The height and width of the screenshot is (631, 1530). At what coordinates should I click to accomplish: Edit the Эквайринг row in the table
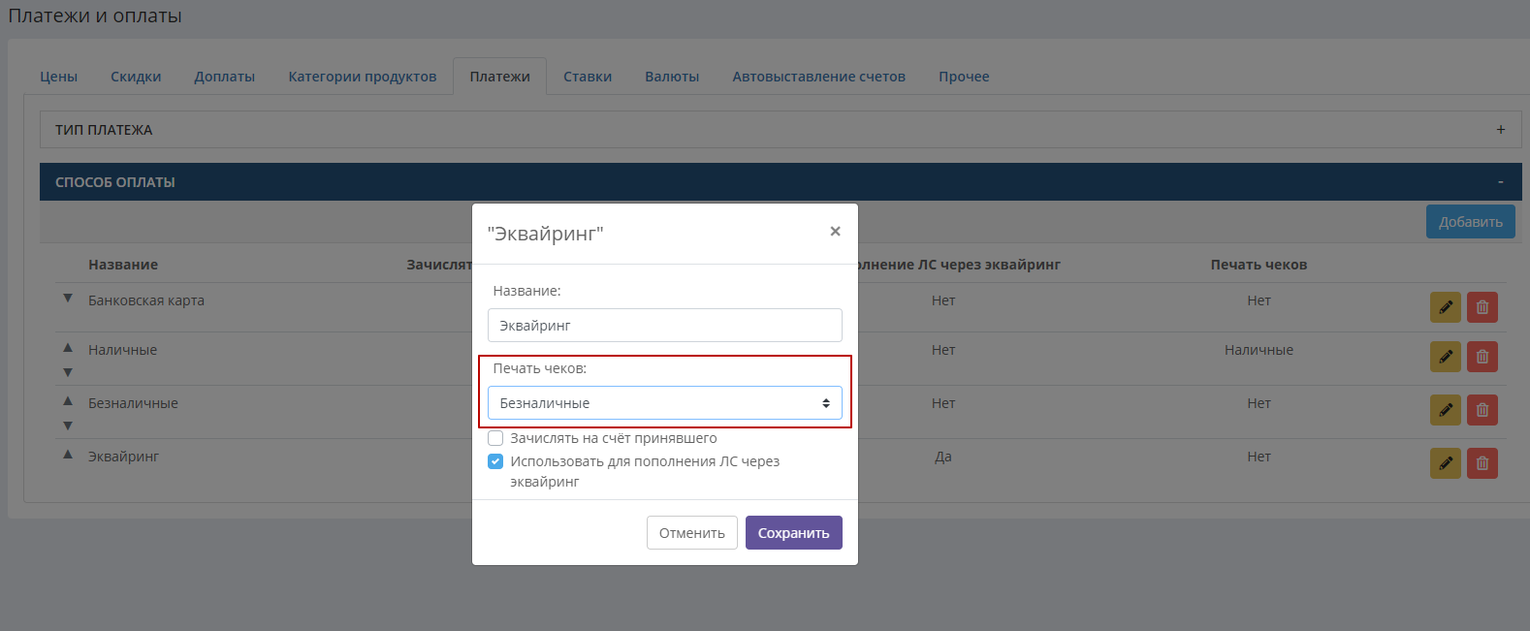point(1445,463)
